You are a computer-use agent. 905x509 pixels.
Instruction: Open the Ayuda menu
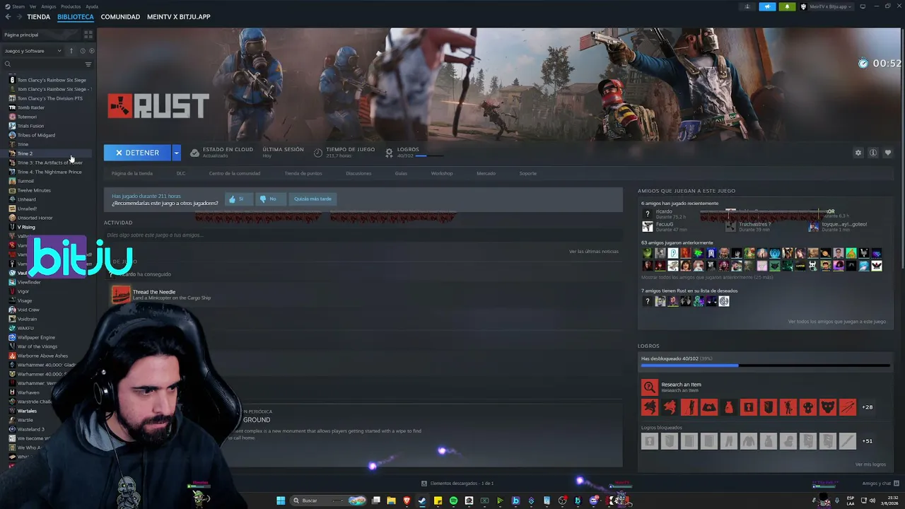click(x=92, y=6)
